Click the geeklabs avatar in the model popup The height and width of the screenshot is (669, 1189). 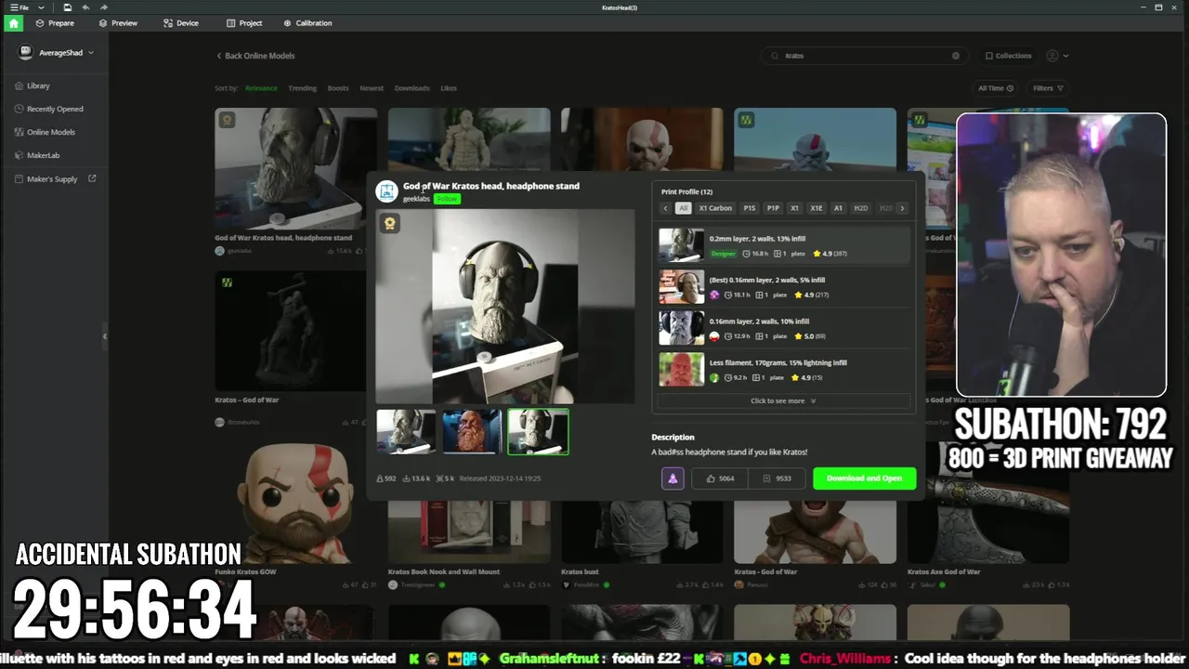tap(386, 191)
